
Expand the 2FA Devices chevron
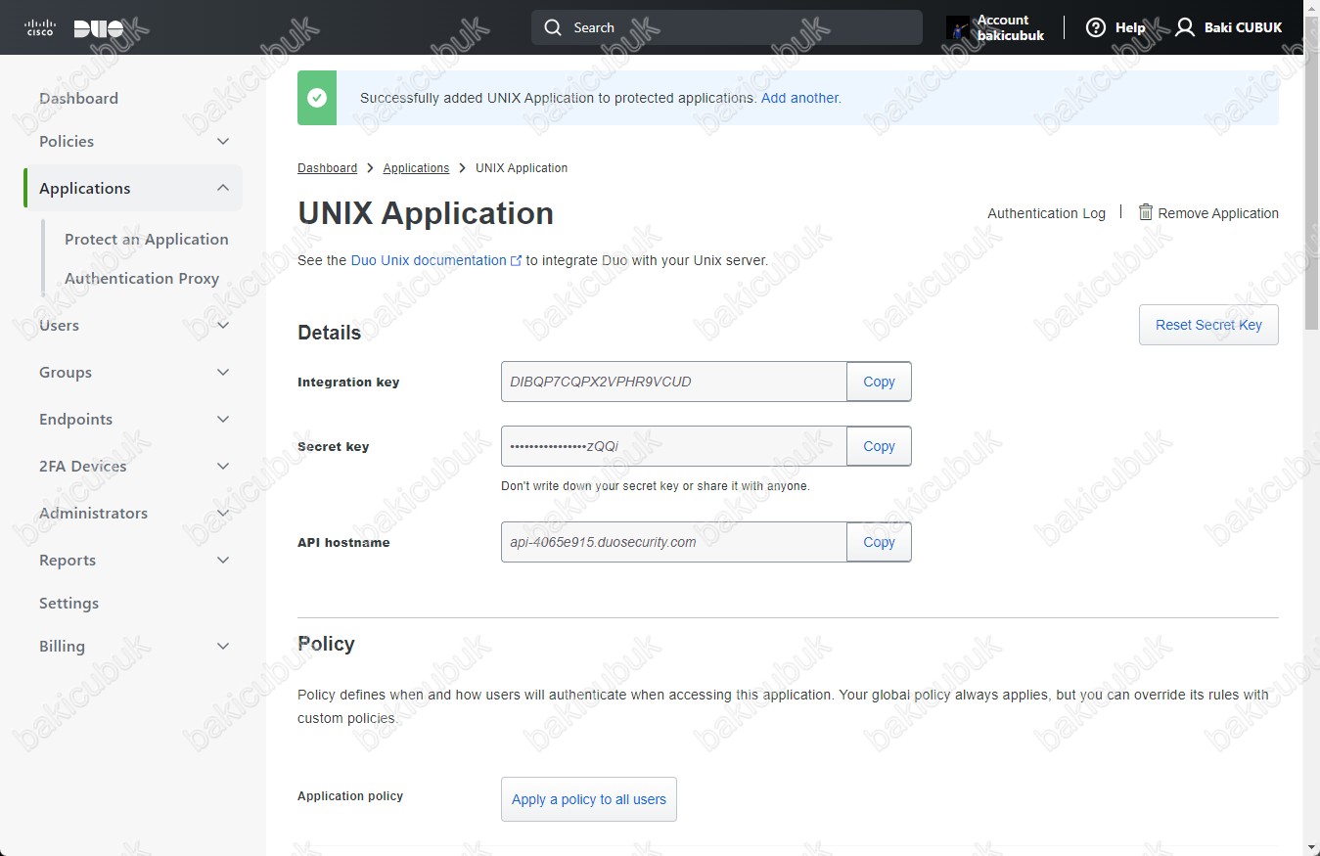pyautogui.click(x=223, y=467)
